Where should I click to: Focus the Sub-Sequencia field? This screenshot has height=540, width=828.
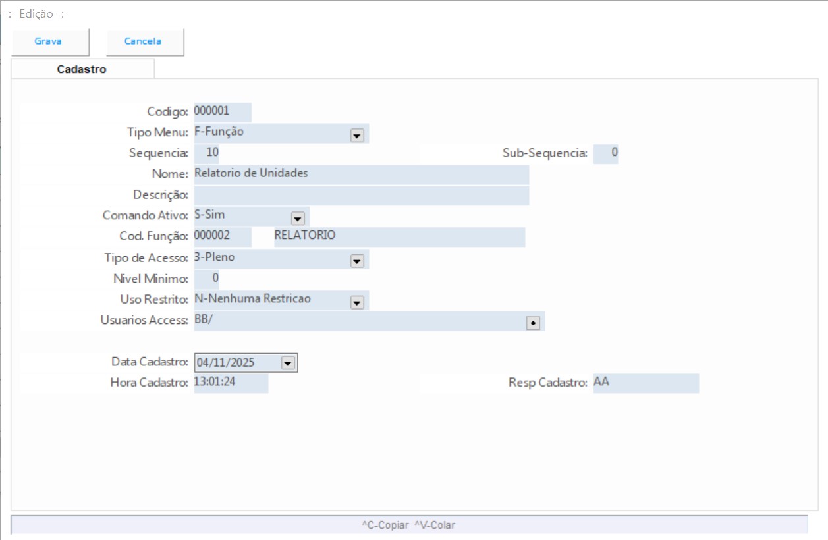click(606, 153)
